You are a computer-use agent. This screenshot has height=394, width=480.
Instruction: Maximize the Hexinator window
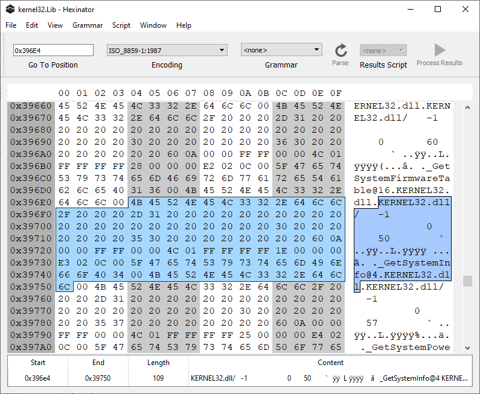point(438,9)
